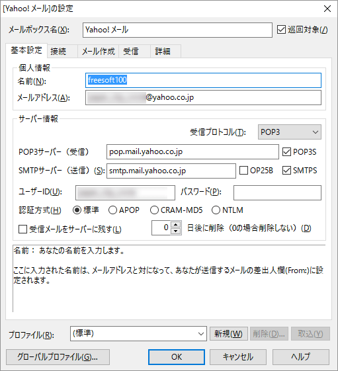Image resolution: width=338 pixels, height=371 pixels.
Task: Switch to the 基本設定 tab
Action: [26, 50]
